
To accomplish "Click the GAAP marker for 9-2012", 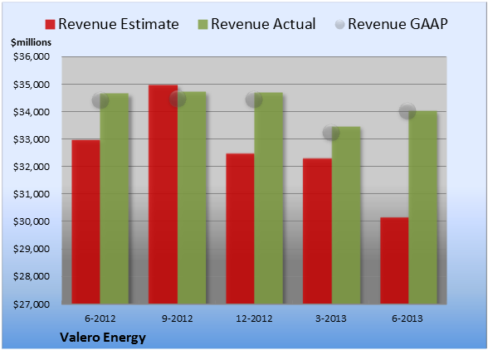I will point(178,99).
